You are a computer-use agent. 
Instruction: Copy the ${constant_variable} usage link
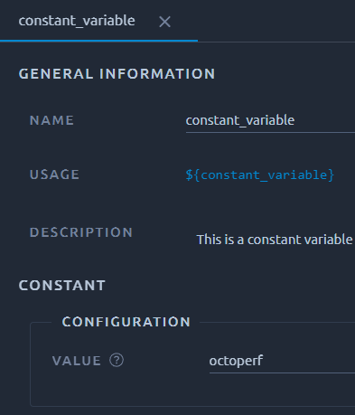coord(260,174)
